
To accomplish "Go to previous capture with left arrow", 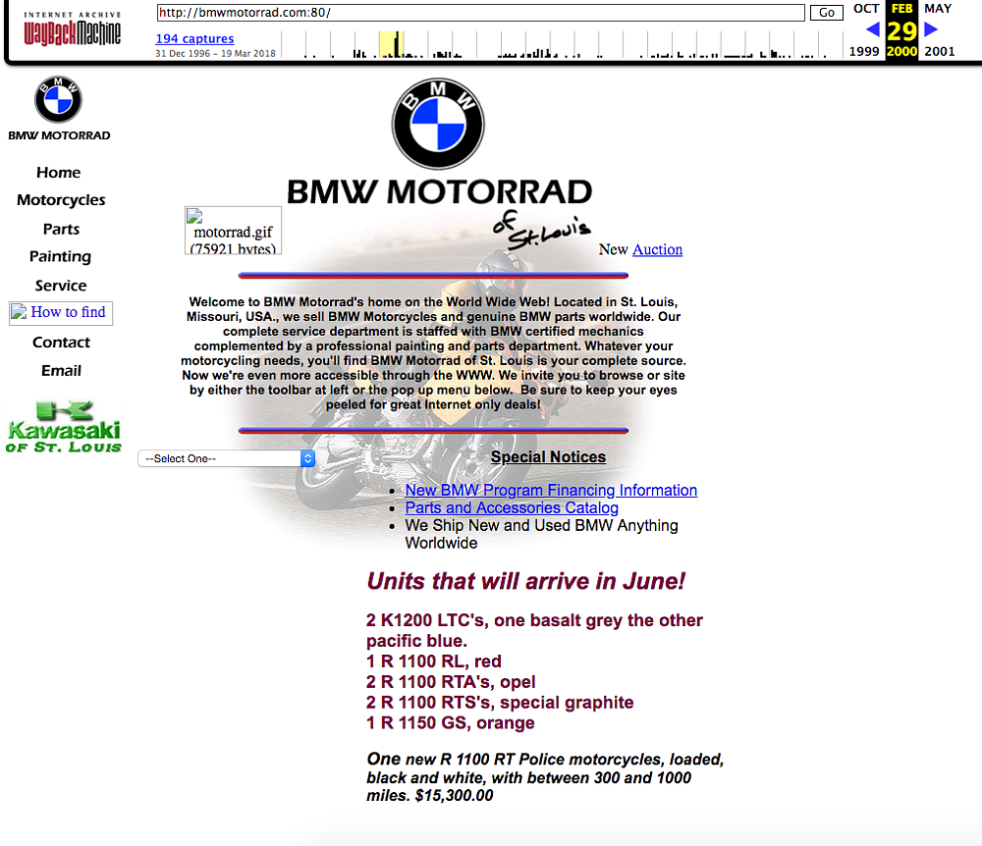I will coord(872,29).
